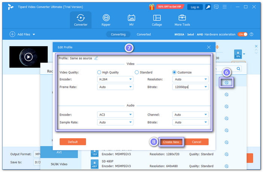This screenshot has height=172, width=263.
Task: Open the Collage tab
Action: [157, 20]
